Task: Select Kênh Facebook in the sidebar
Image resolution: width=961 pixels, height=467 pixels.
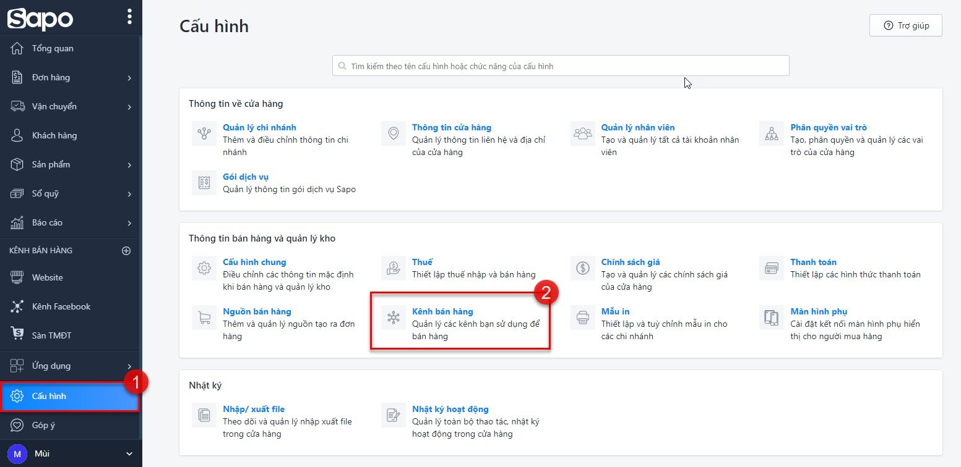Action: [x=62, y=306]
